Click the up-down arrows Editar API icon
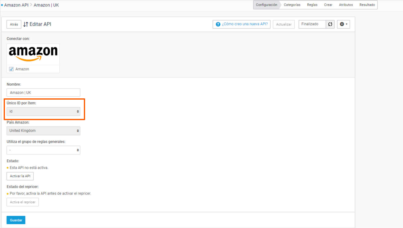 pyautogui.click(x=26, y=24)
